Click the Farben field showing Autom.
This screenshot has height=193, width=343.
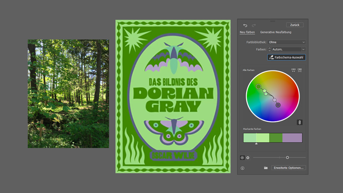click(x=286, y=50)
